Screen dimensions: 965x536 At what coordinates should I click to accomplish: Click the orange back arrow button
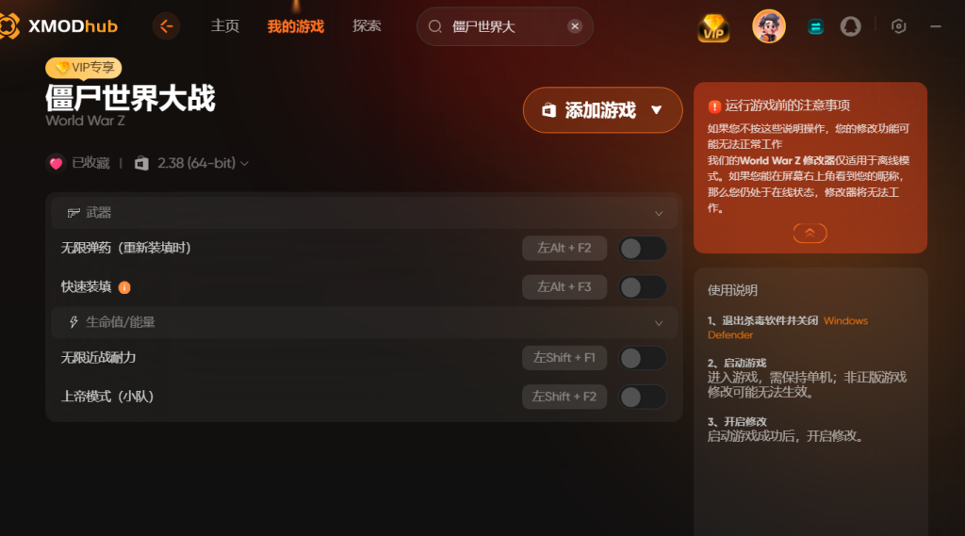(x=166, y=25)
